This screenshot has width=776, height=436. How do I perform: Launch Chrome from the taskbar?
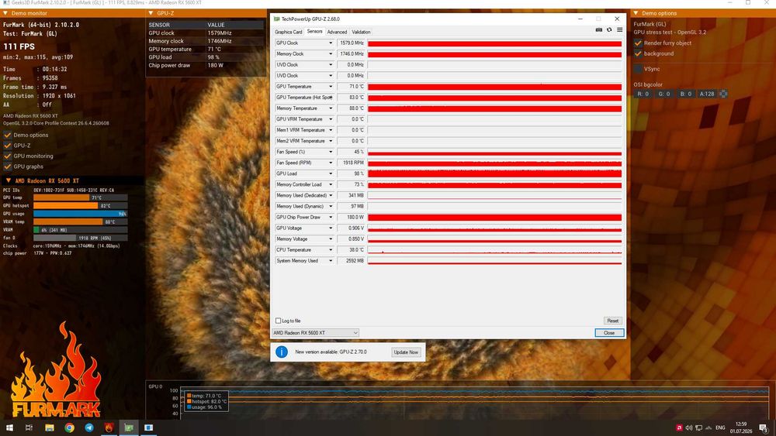click(x=69, y=427)
